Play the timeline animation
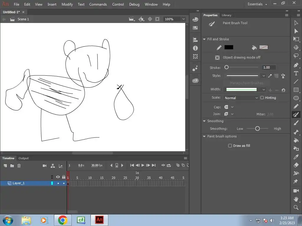 pos(143,165)
